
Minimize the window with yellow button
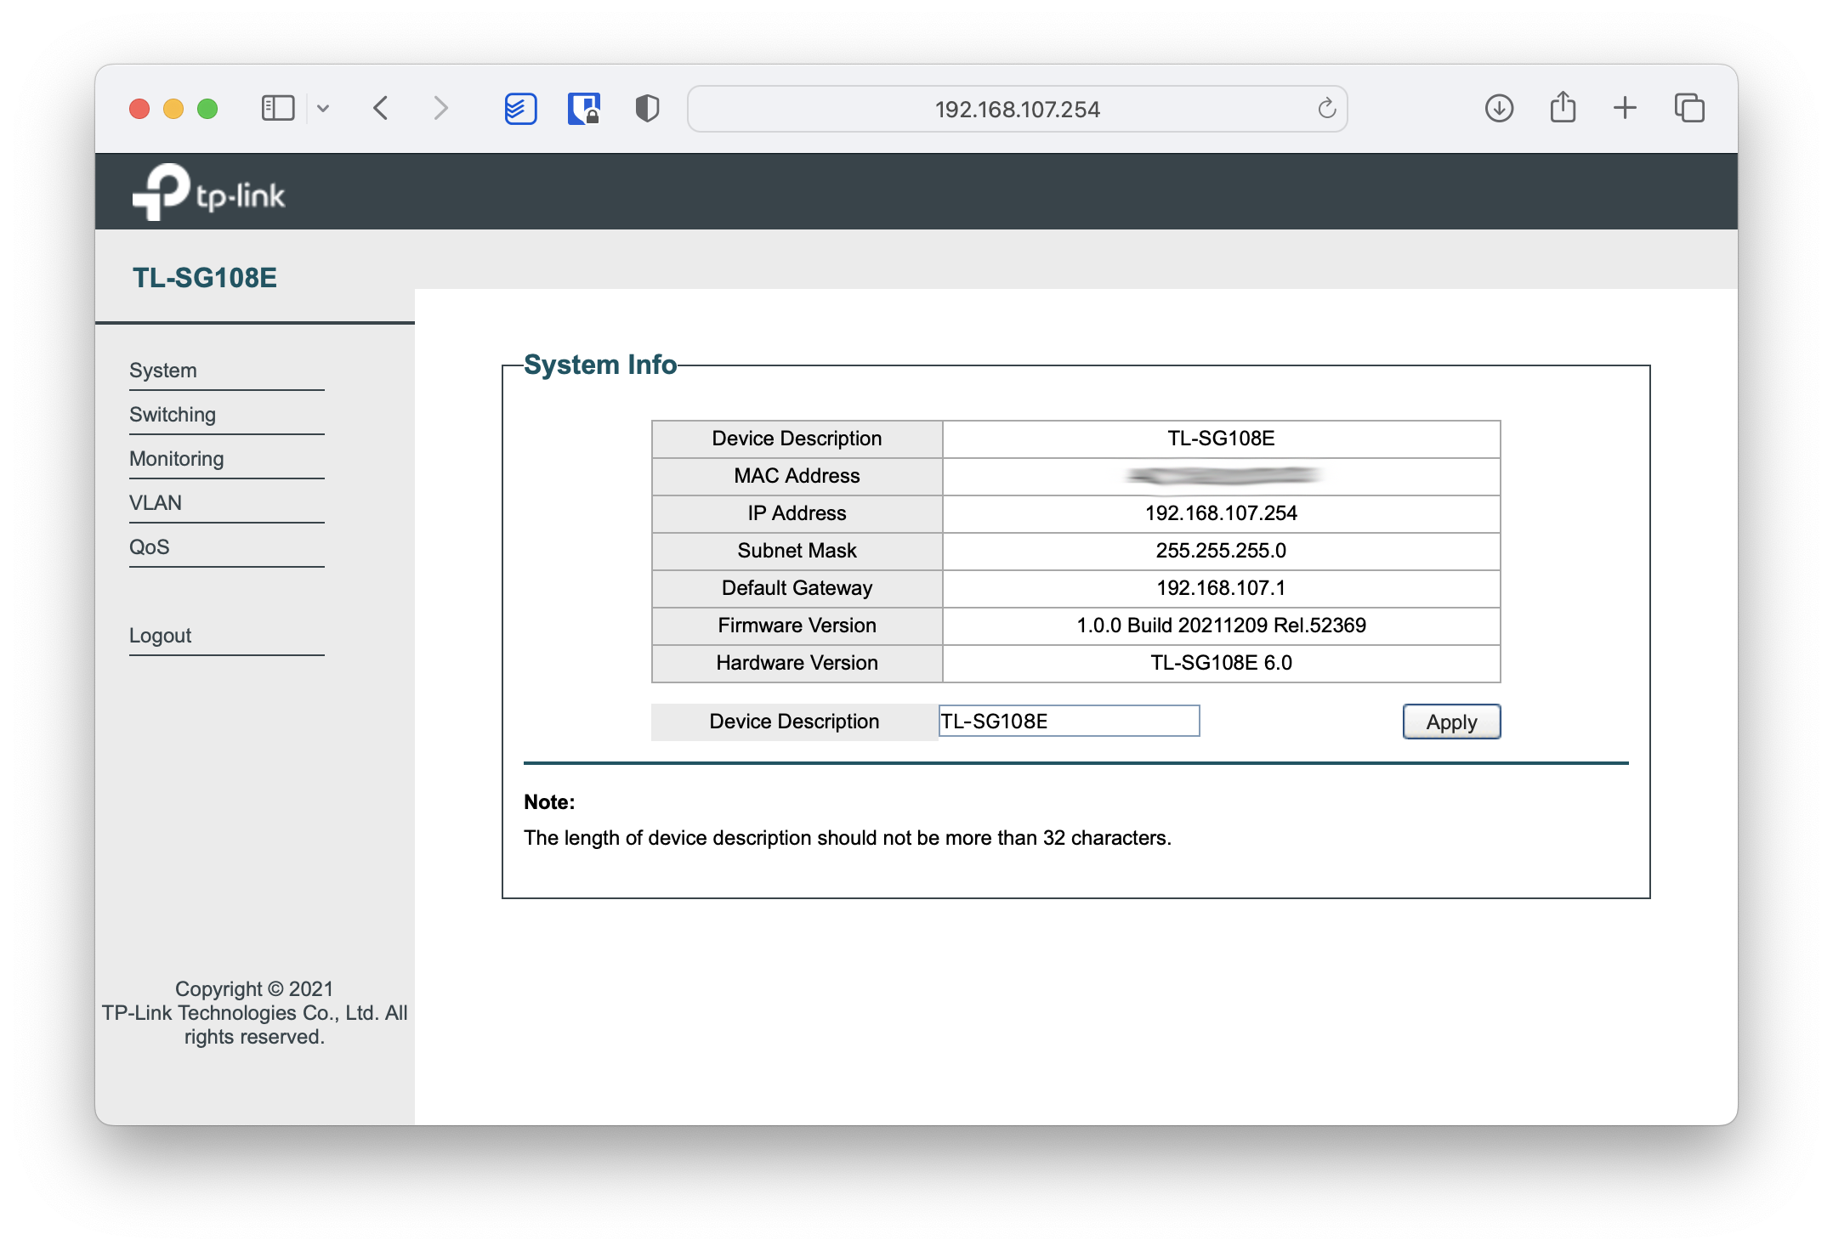pos(173,109)
